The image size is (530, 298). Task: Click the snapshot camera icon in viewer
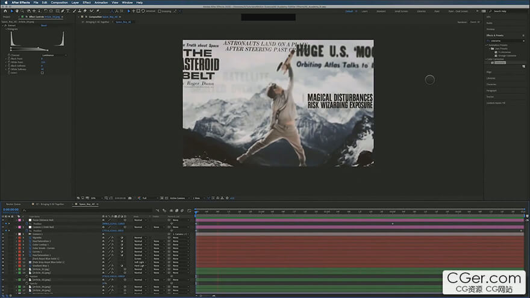(x=130, y=198)
